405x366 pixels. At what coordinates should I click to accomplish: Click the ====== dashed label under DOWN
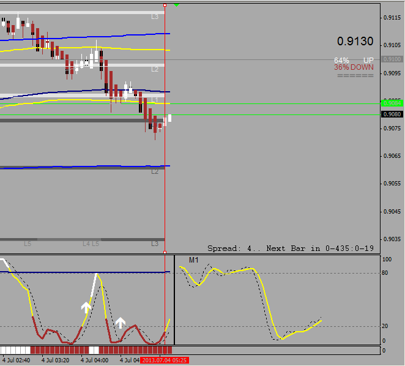[x=355, y=75]
